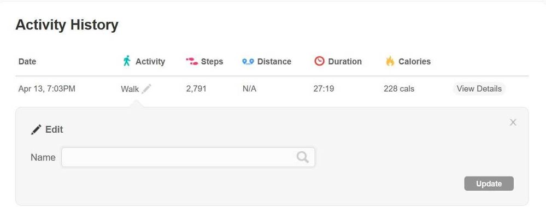Viewport: 546px width, 207px height.
Task: Click the Apr 13, 7:03PM date entry
Action: (46, 89)
